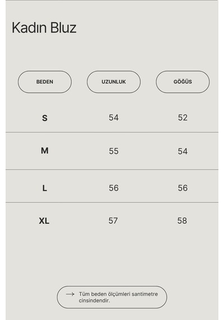Select the BEDEN header pill

tap(45, 82)
